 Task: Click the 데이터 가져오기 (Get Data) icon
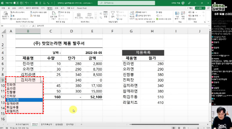point(6,15)
